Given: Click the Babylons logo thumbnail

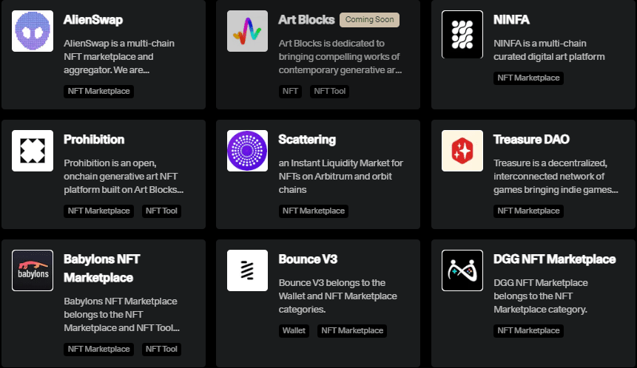Looking at the screenshot, I should point(33,270).
